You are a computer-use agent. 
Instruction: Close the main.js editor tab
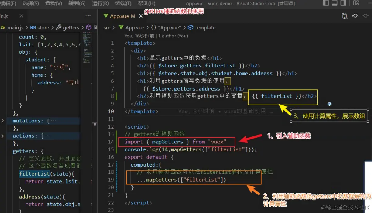21,16
